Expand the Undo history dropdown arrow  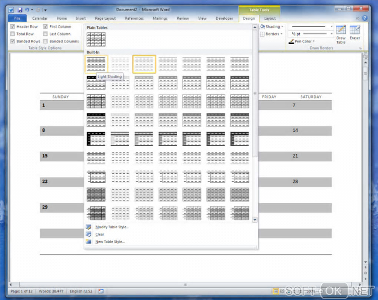click(x=32, y=10)
